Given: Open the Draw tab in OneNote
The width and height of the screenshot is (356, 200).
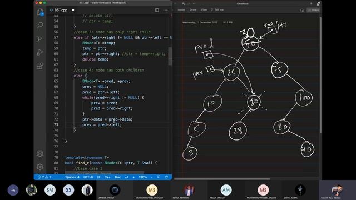Looking at the screenshot, I should coord(193,10).
